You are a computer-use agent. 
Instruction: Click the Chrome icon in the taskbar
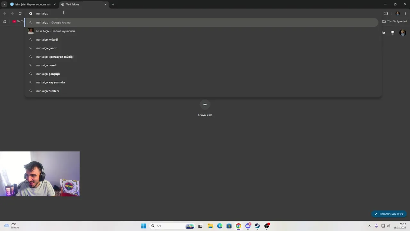tap(238, 226)
